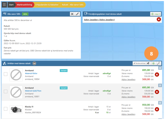
Task: Click the boxes icon next to Ändra artiklar
Action: click(x=148, y=63)
